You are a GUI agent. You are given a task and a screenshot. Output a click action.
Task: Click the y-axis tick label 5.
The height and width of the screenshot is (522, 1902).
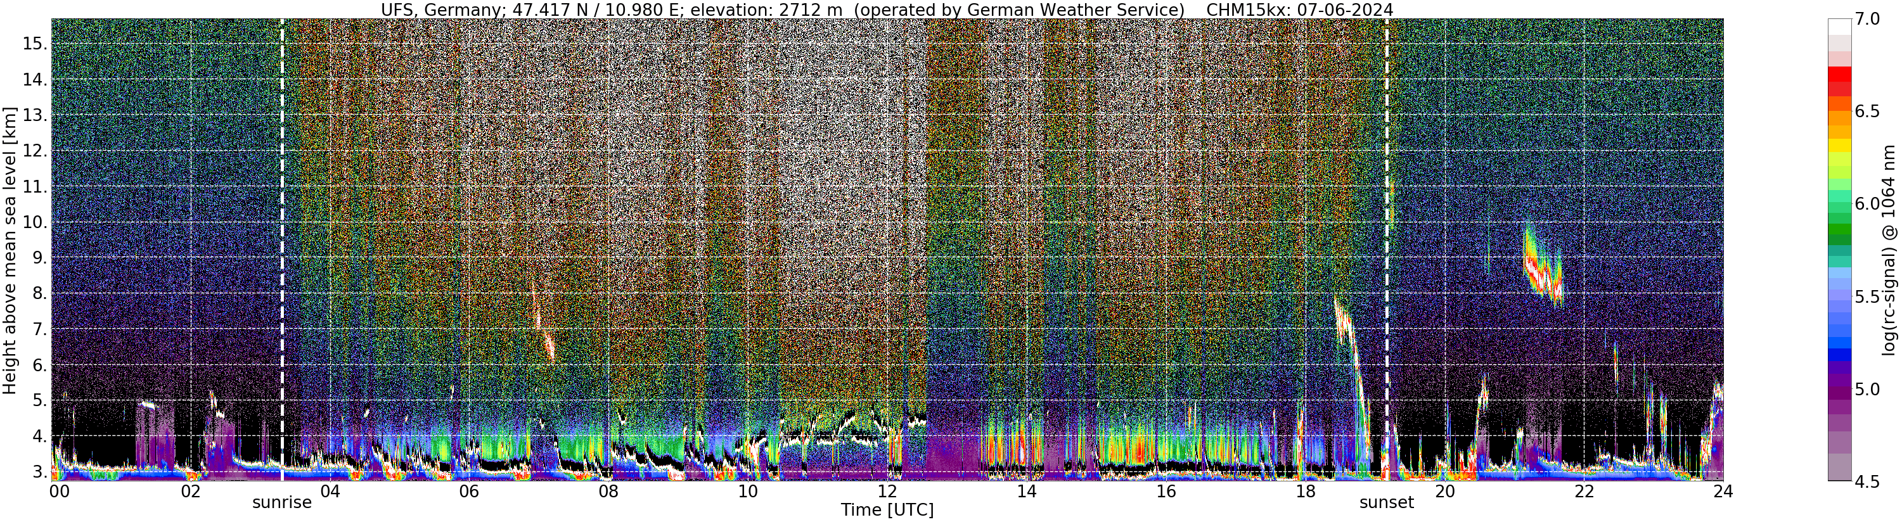(40, 401)
